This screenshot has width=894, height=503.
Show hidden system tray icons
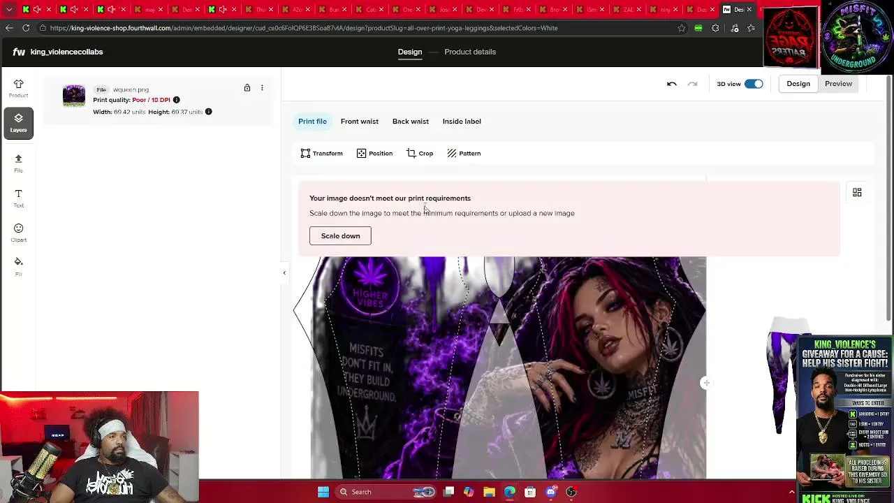click(x=791, y=492)
